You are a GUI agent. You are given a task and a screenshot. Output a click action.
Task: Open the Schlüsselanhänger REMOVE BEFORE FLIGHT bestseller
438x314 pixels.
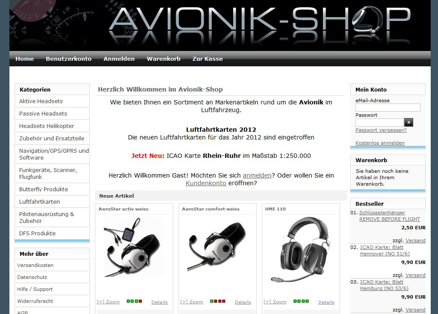pos(389,216)
